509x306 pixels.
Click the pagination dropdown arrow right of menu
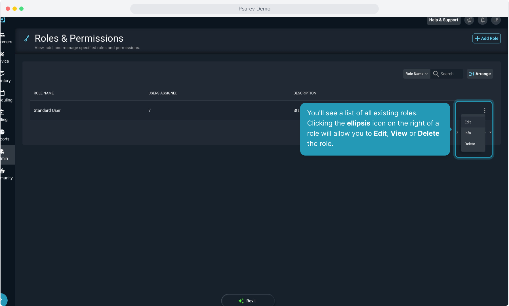tap(490, 132)
